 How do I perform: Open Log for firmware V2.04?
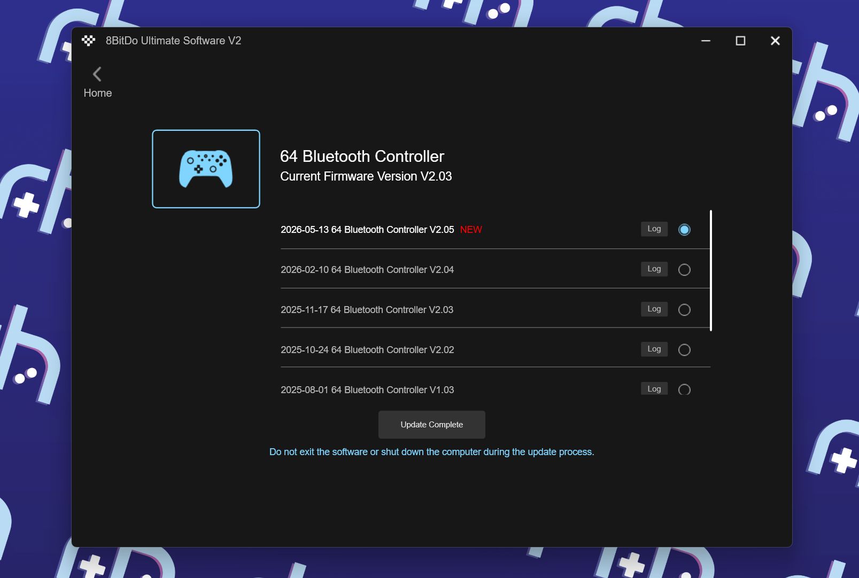[654, 269]
